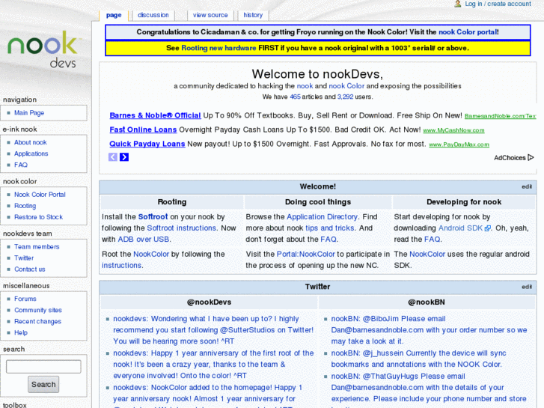Open the bold Softroot link
The width and height of the screenshot is (544, 408).
(x=153, y=216)
